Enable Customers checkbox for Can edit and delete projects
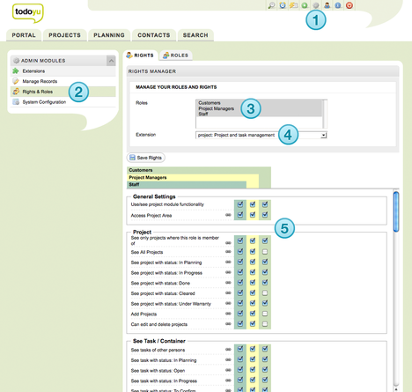This screenshot has width=412, height=392. click(265, 324)
